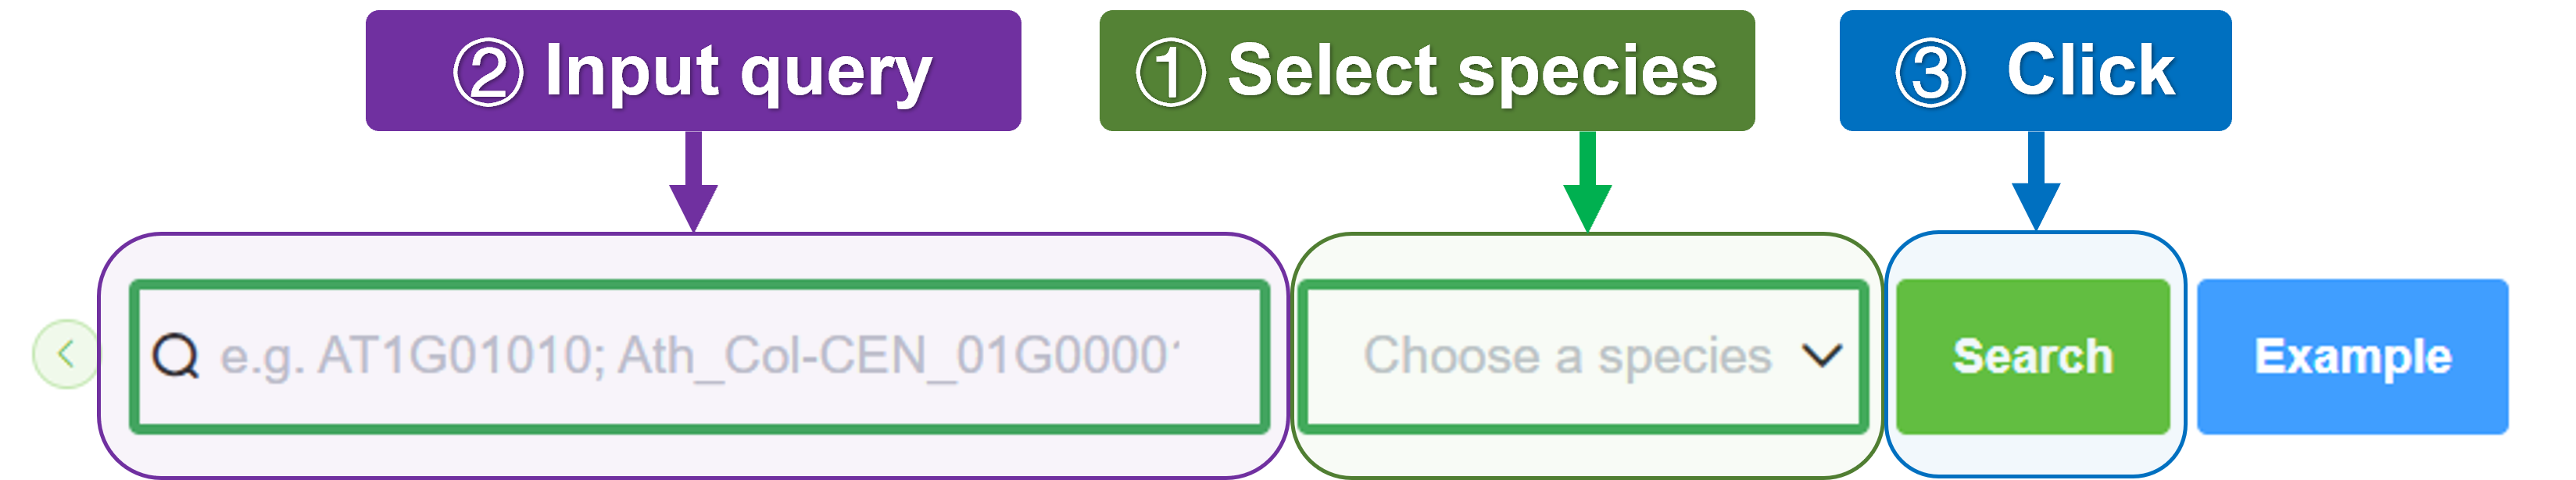Click the "Ath_Col-CEN_01G0000" placeholder text
This screenshot has width=2576, height=480.
click(x=895, y=356)
